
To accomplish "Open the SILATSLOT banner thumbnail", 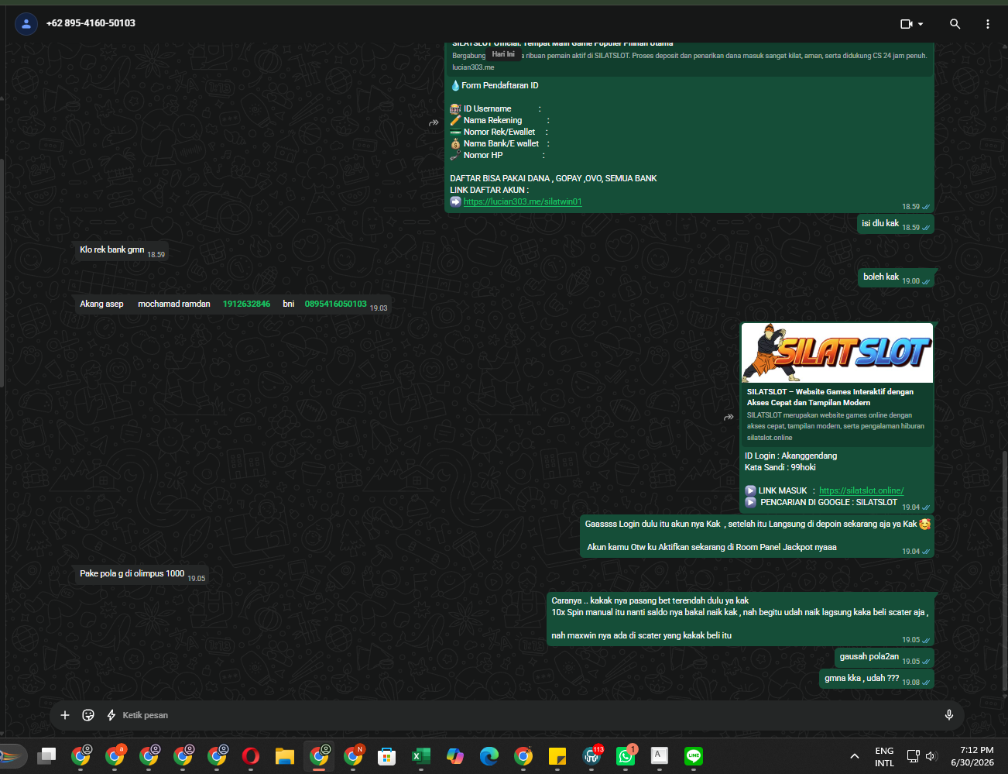I will pos(838,353).
